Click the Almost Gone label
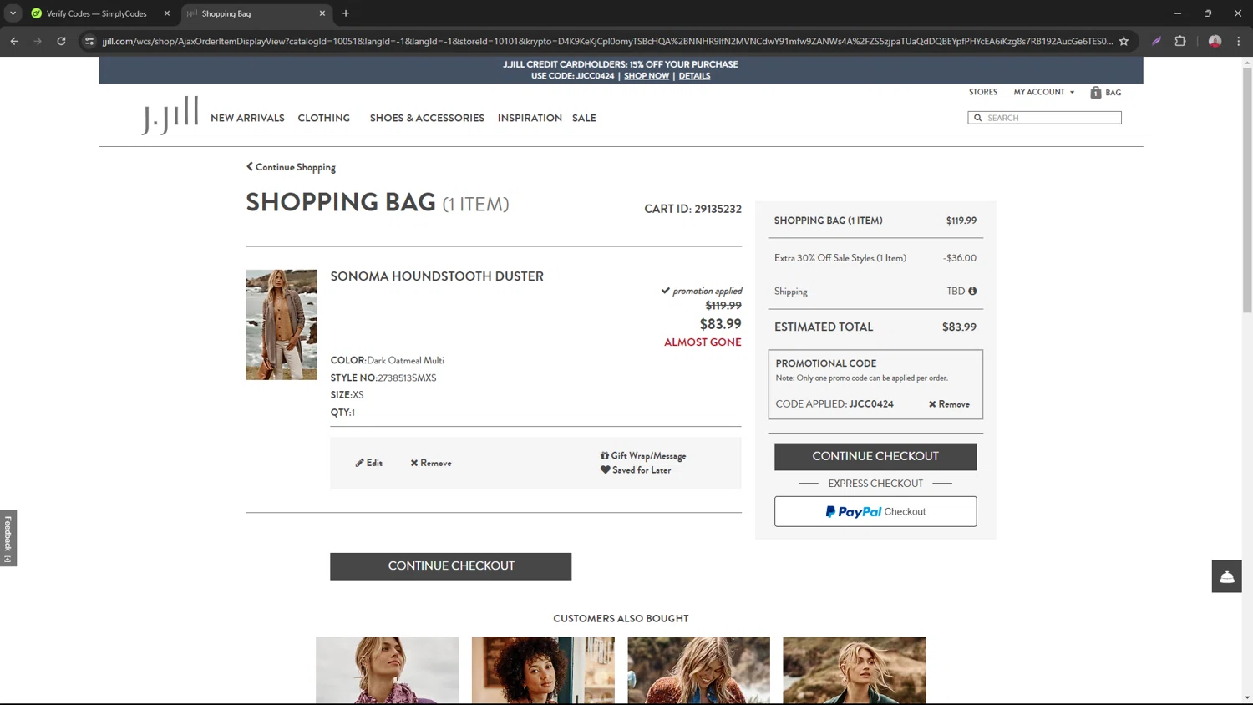This screenshot has width=1253, height=705. 703,342
